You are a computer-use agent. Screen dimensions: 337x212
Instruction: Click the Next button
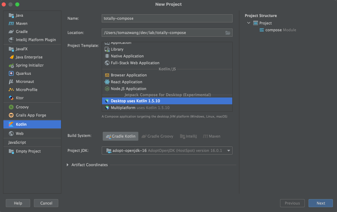click(x=321, y=203)
